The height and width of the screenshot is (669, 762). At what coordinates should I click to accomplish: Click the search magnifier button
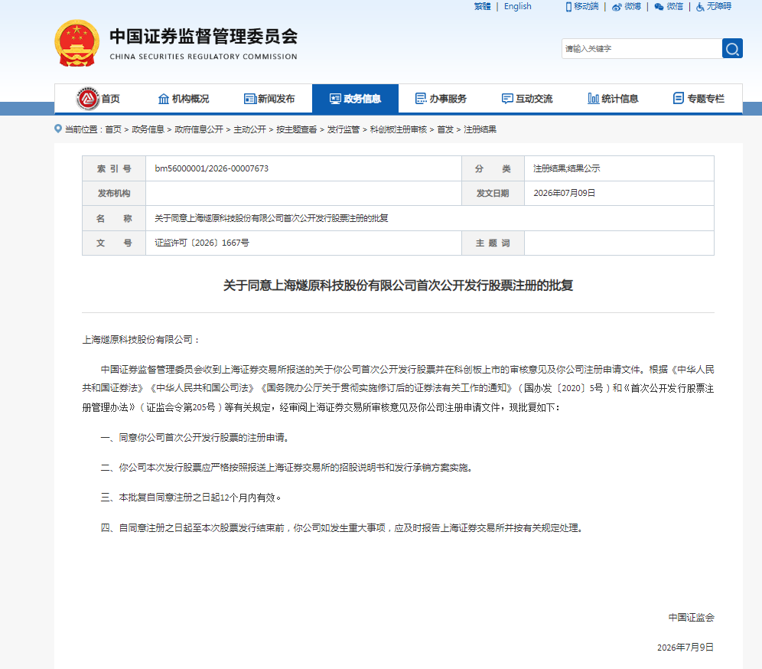(732, 49)
